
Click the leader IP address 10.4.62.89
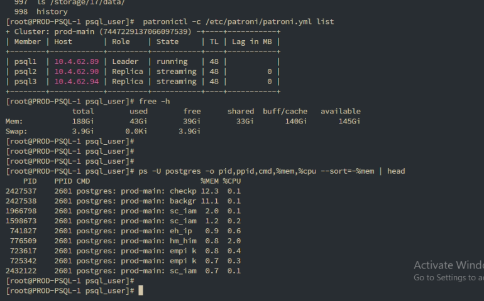pos(76,61)
